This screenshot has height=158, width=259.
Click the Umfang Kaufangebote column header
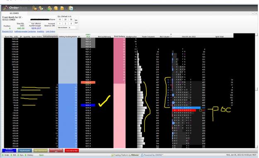pos(68,37)
